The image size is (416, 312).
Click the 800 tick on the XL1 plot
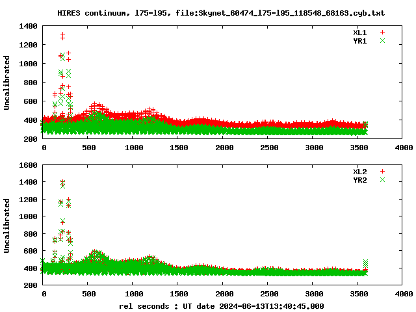click(x=31, y=83)
